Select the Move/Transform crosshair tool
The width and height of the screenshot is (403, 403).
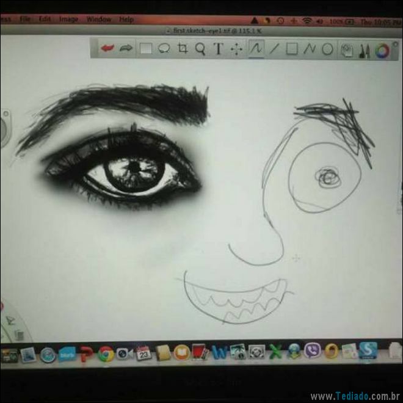(236, 49)
